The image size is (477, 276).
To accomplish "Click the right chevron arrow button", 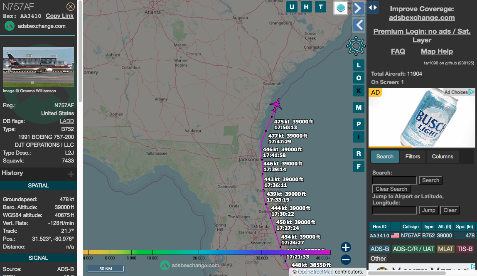I will click(x=358, y=8).
